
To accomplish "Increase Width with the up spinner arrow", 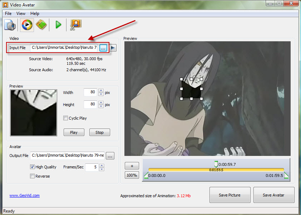I will [101, 90].
